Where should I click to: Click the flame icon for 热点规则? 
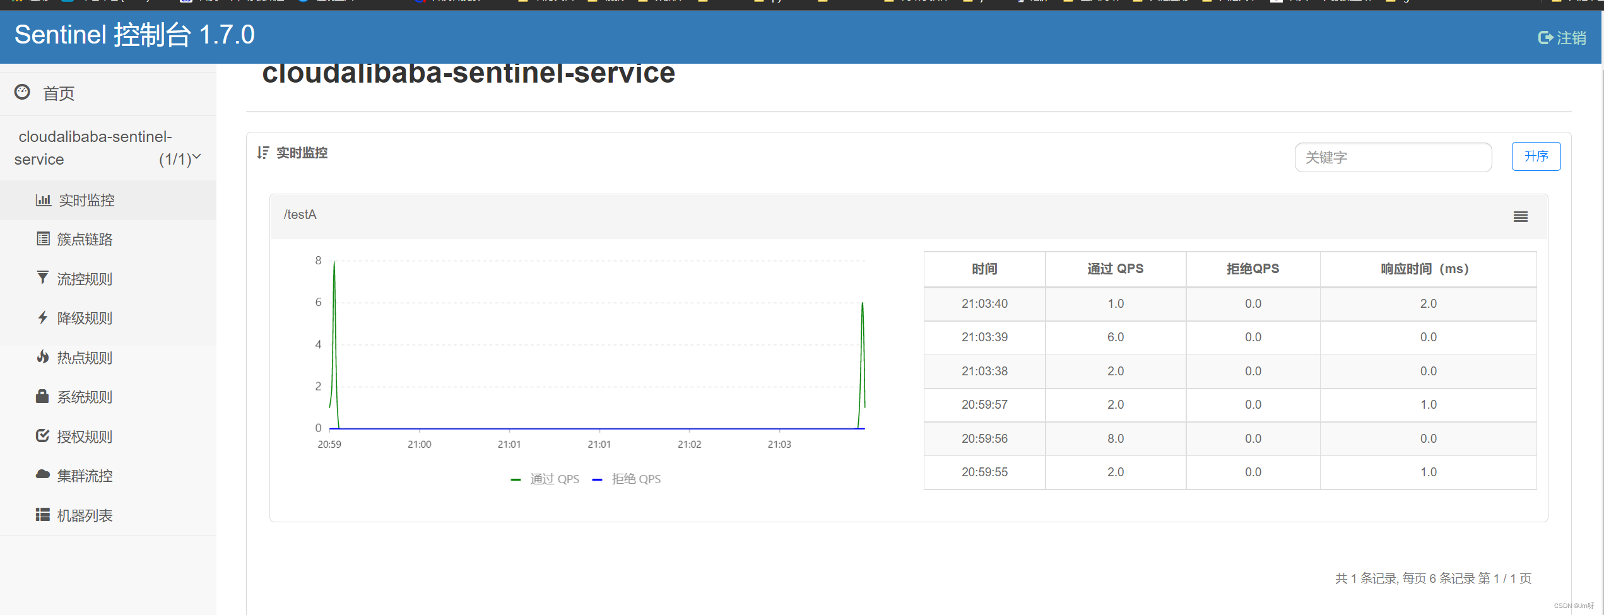pyautogui.click(x=42, y=356)
